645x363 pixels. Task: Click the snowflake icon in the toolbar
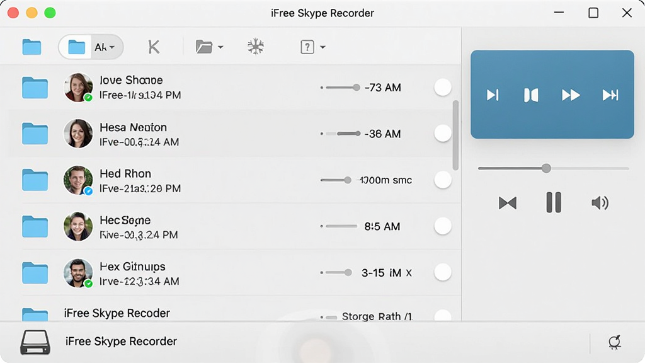click(256, 47)
